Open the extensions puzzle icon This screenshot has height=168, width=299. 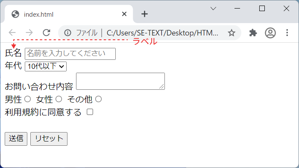[253, 33]
